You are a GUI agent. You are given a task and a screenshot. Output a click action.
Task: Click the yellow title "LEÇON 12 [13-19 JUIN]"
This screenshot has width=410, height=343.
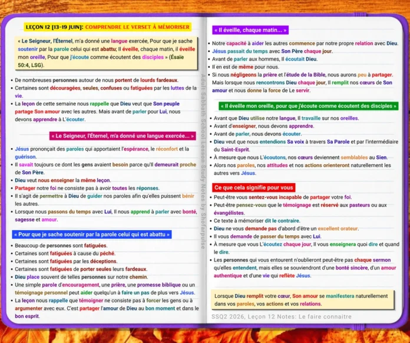(54, 27)
